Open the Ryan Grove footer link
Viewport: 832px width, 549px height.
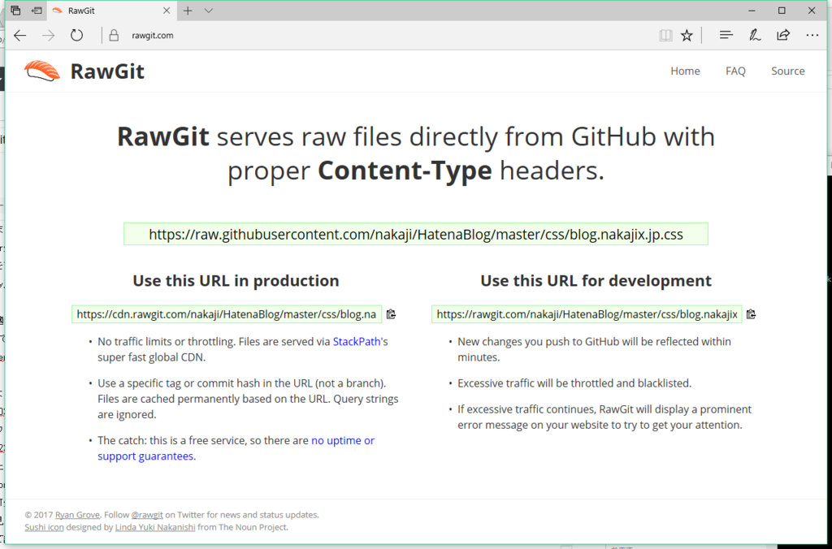(77, 515)
